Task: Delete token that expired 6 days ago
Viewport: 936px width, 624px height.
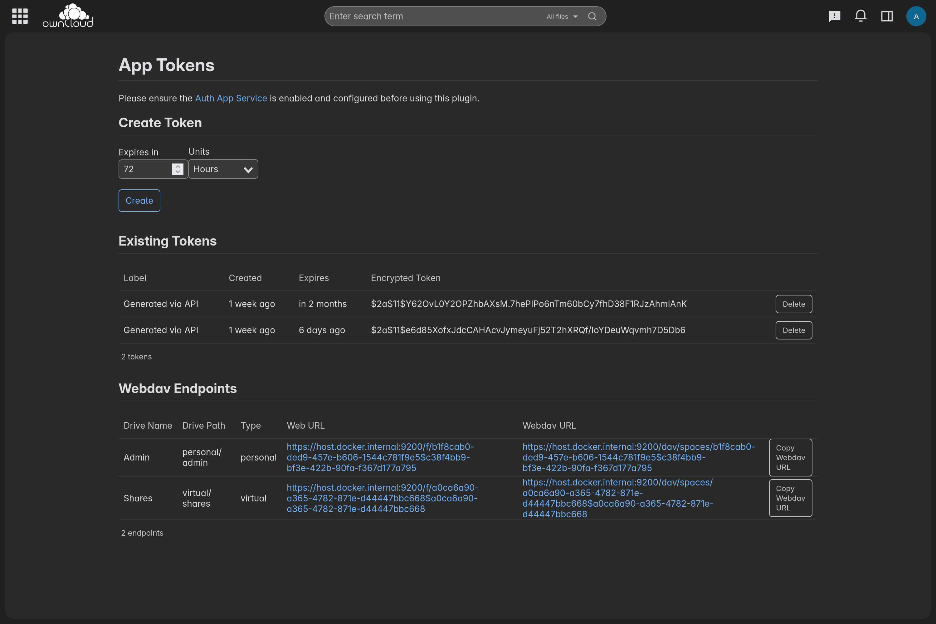Action: (x=793, y=330)
